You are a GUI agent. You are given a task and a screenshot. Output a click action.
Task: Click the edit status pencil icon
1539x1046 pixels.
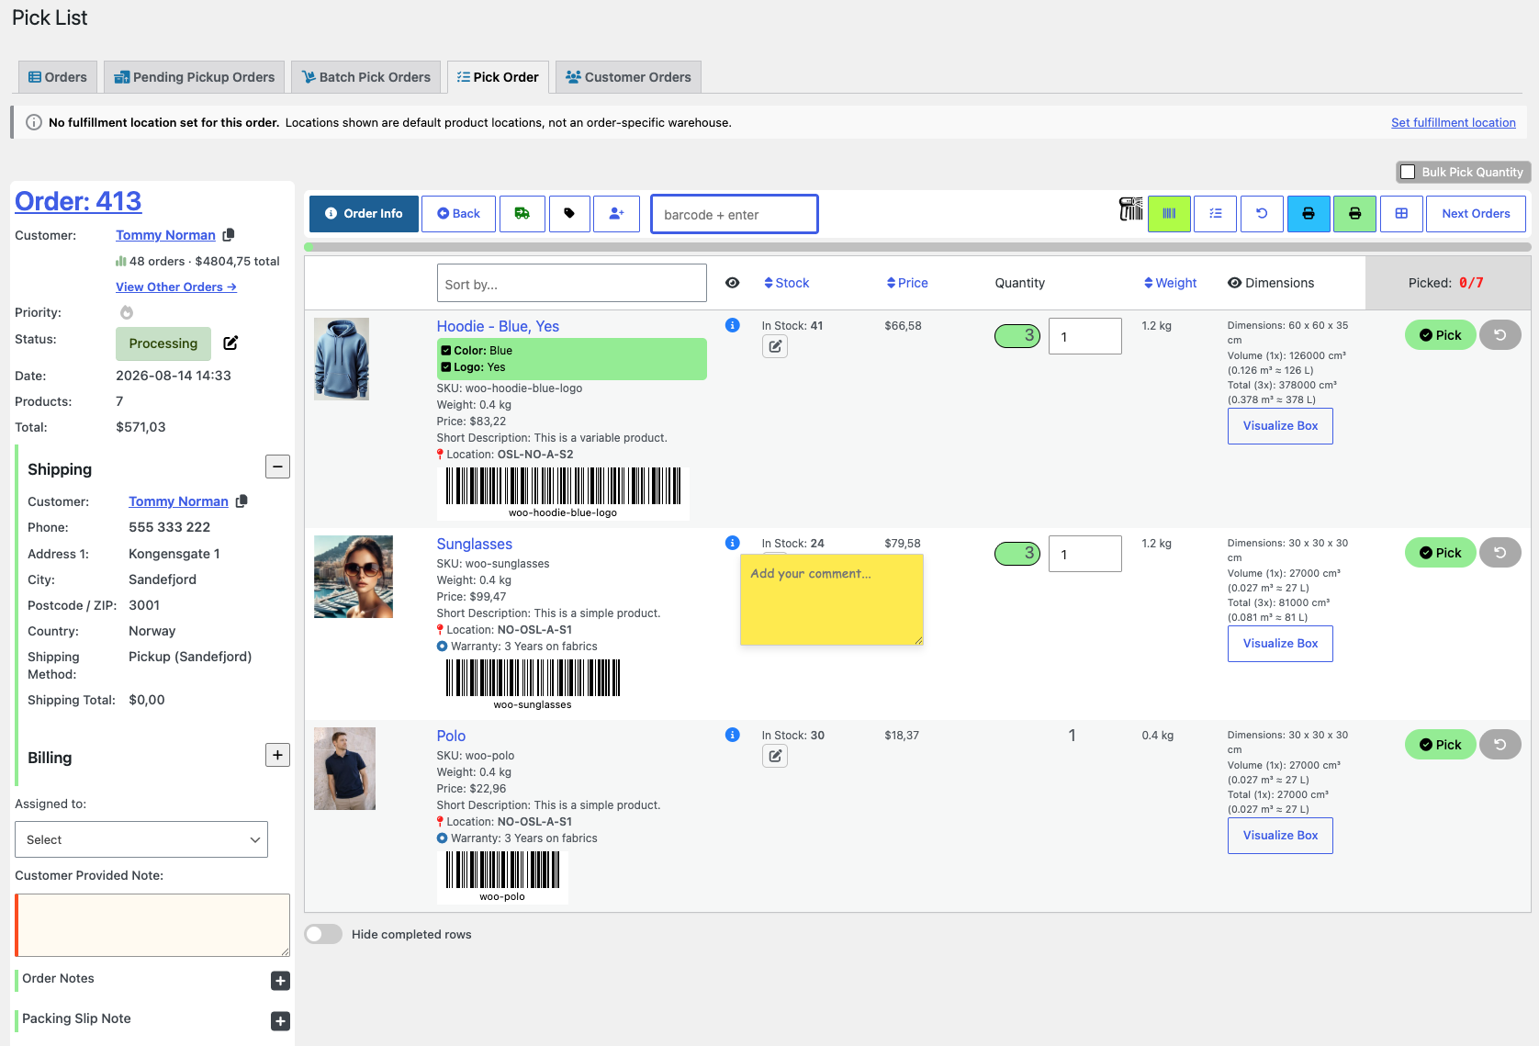[x=230, y=343]
